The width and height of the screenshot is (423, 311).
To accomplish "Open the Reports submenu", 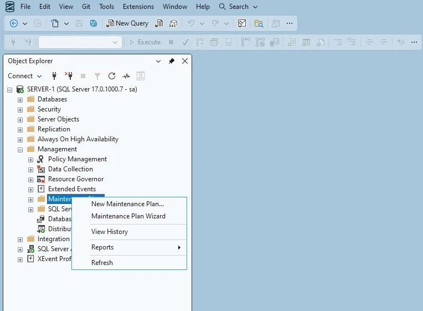I will pyautogui.click(x=129, y=247).
